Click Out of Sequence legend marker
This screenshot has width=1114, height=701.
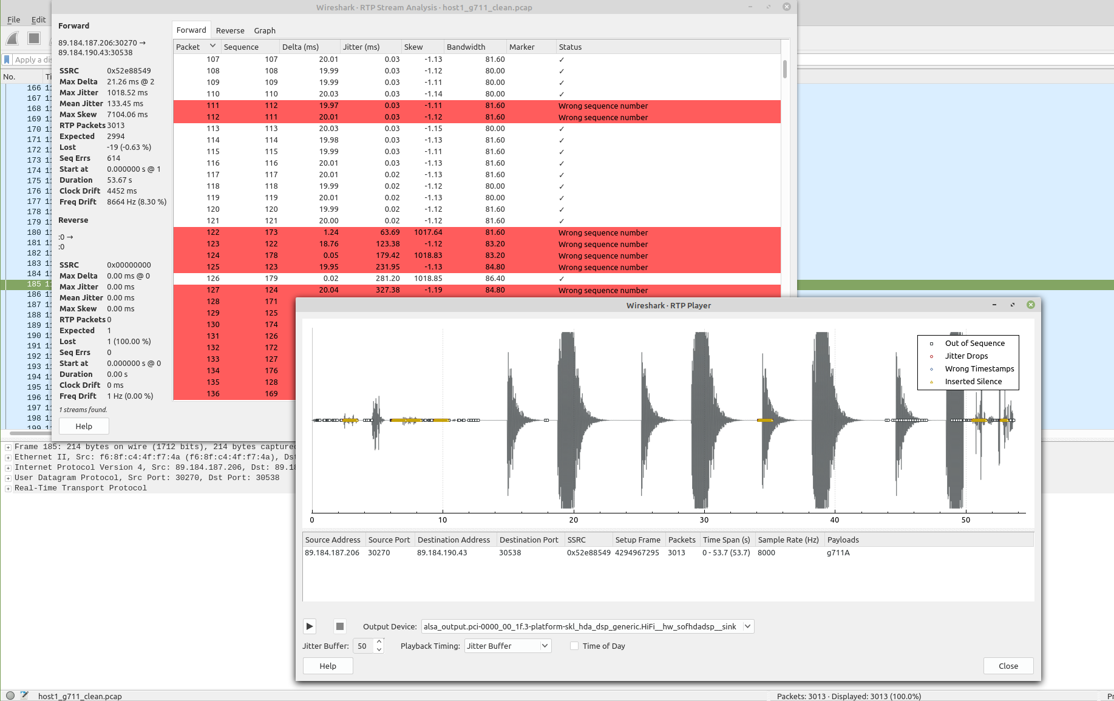coord(931,344)
